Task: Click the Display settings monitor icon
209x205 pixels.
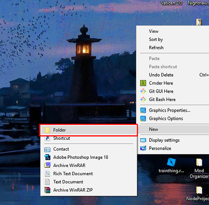Action: tap(143, 140)
